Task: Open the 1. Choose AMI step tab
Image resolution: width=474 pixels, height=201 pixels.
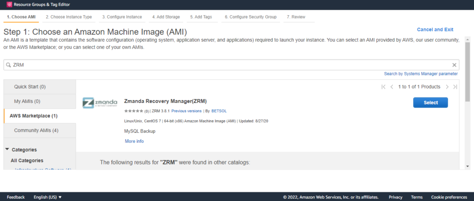Action: click(21, 17)
